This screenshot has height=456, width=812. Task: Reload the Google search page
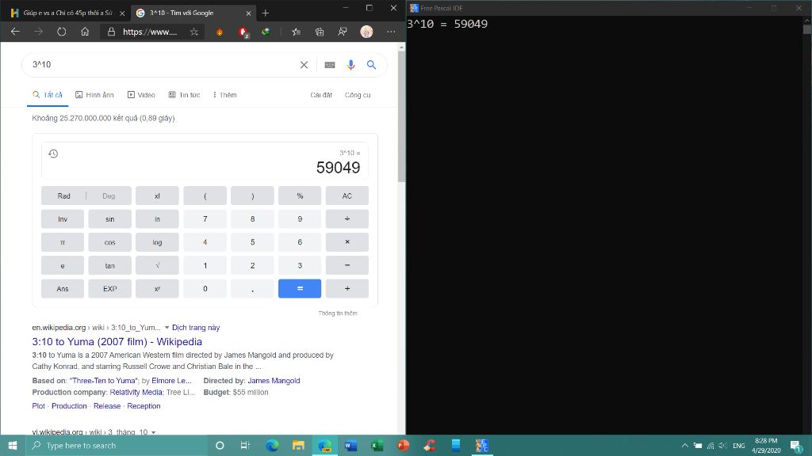tap(62, 32)
